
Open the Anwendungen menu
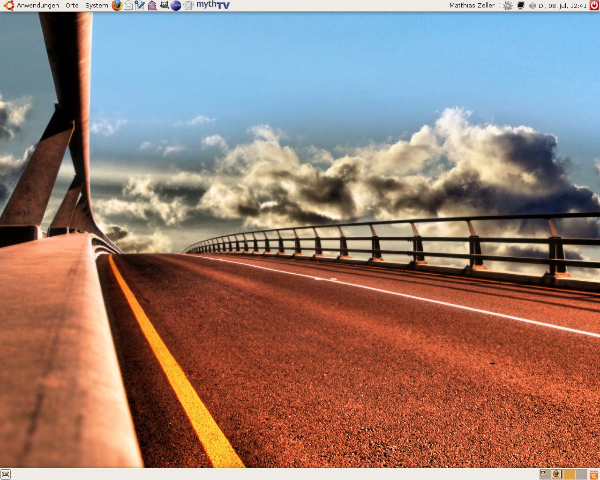pyautogui.click(x=38, y=6)
